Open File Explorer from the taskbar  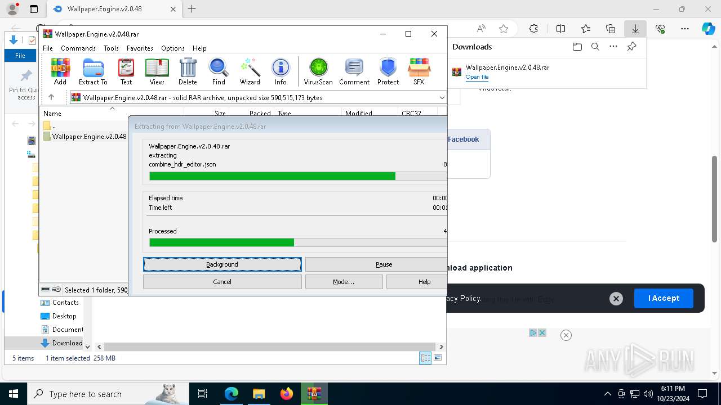click(259, 394)
